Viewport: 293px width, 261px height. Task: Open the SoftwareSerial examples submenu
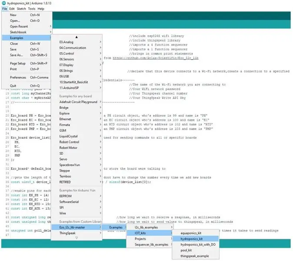click(x=77, y=202)
